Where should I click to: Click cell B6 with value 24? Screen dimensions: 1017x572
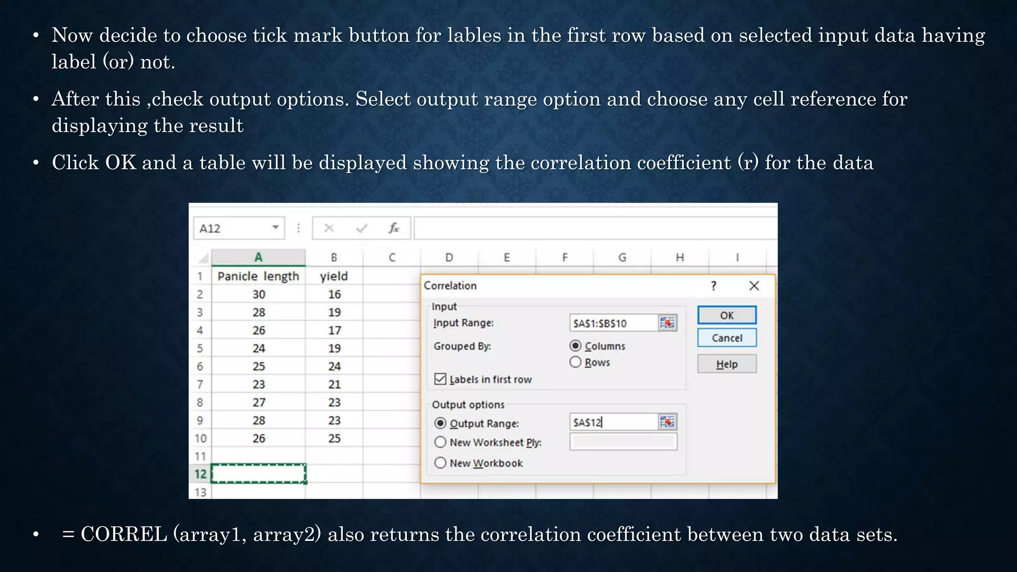334,366
